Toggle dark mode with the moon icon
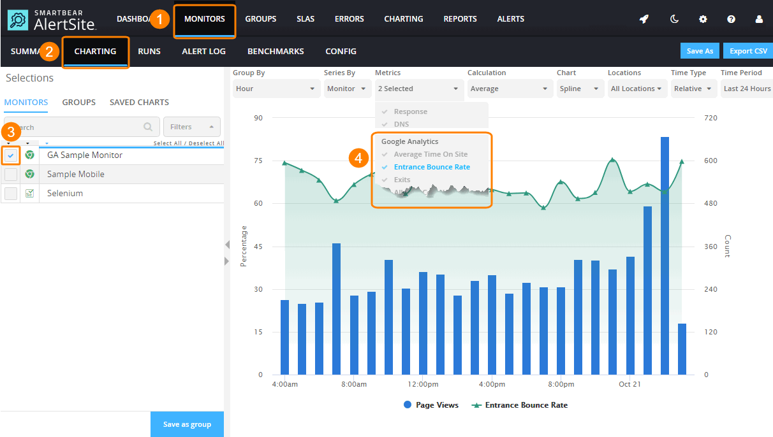This screenshot has height=437, width=773. click(674, 19)
